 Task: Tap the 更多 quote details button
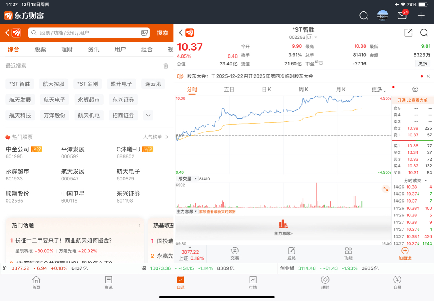422,63
